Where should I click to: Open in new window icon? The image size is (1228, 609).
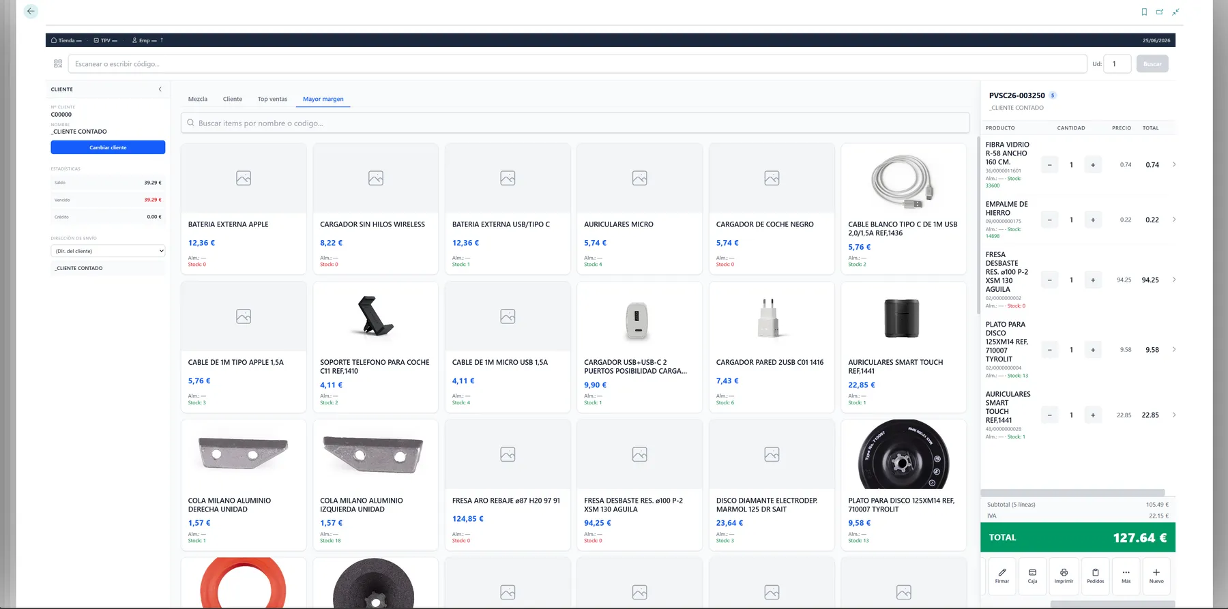pos(1160,12)
